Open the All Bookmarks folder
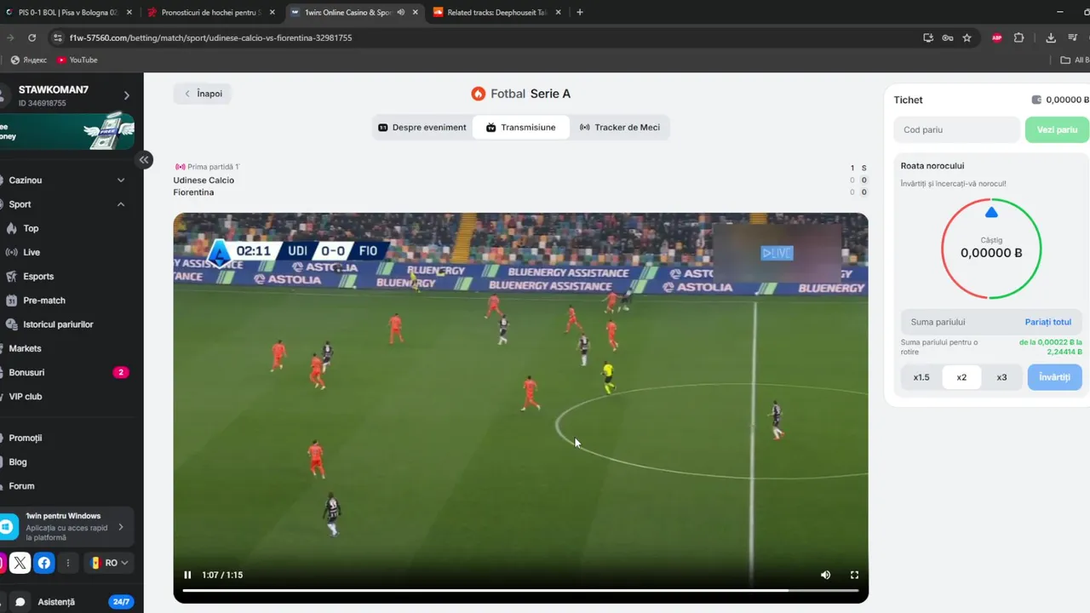 (1075, 60)
